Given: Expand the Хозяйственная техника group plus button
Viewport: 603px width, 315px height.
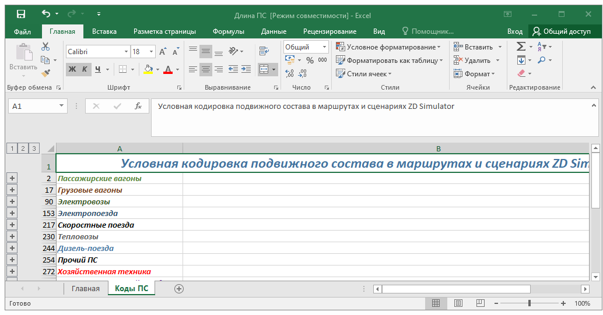Looking at the screenshot, I should coord(12,271).
